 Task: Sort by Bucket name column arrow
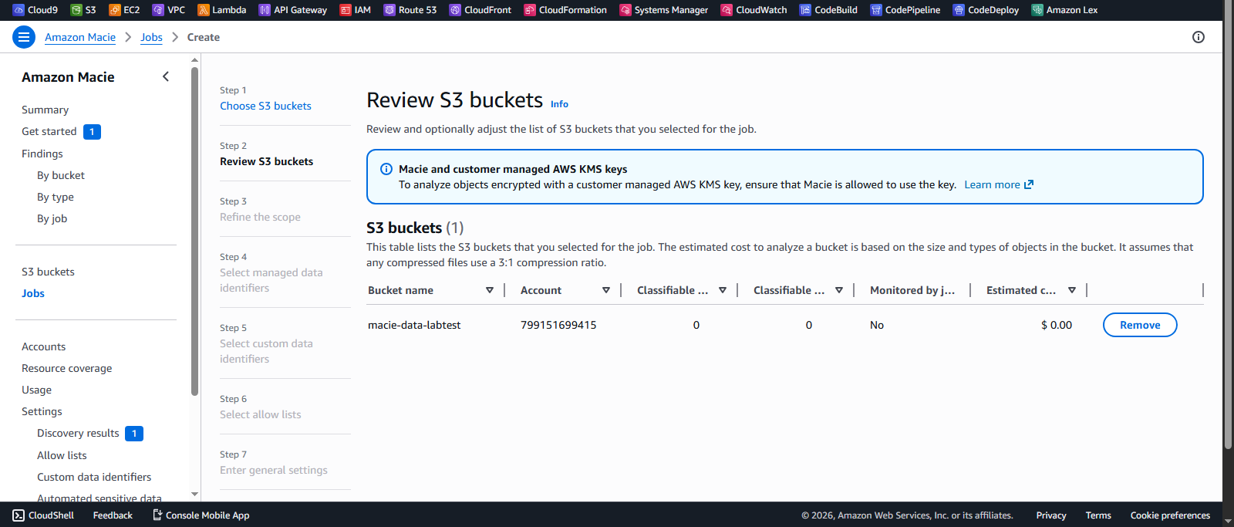tap(490, 290)
